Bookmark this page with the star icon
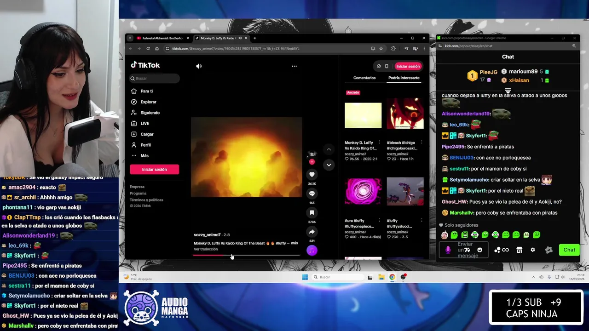589x331 pixels. pyautogui.click(x=381, y=48)
